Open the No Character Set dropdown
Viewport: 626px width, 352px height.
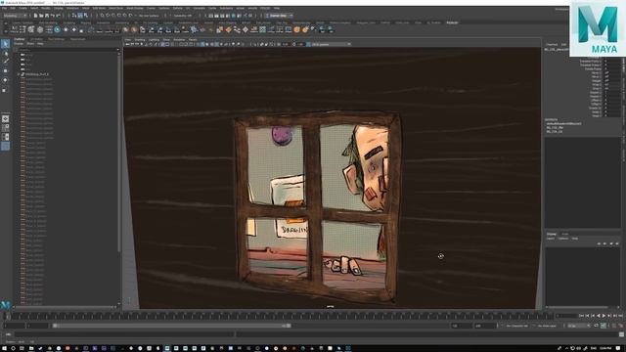click(x=517, y=326)
